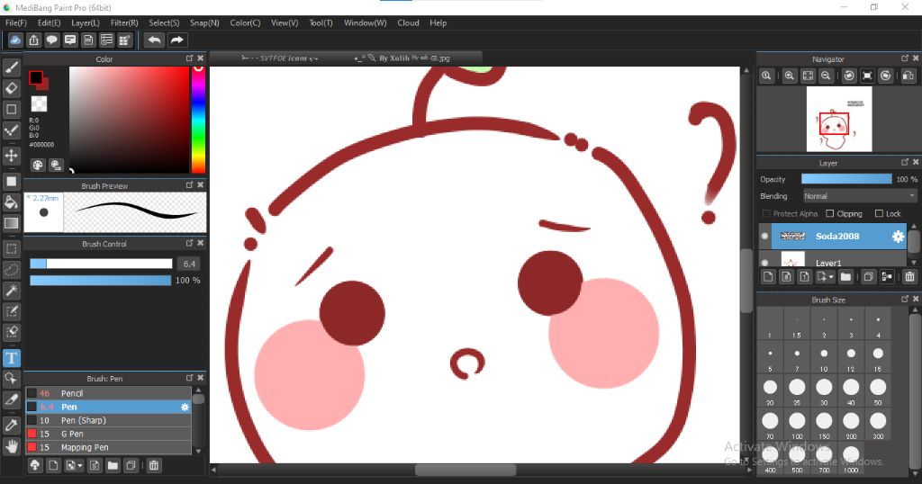This screenshot has width=922, height=484.
Task: Click the Undo arrow
Action: pyautogui.click(x=154, y=40)
